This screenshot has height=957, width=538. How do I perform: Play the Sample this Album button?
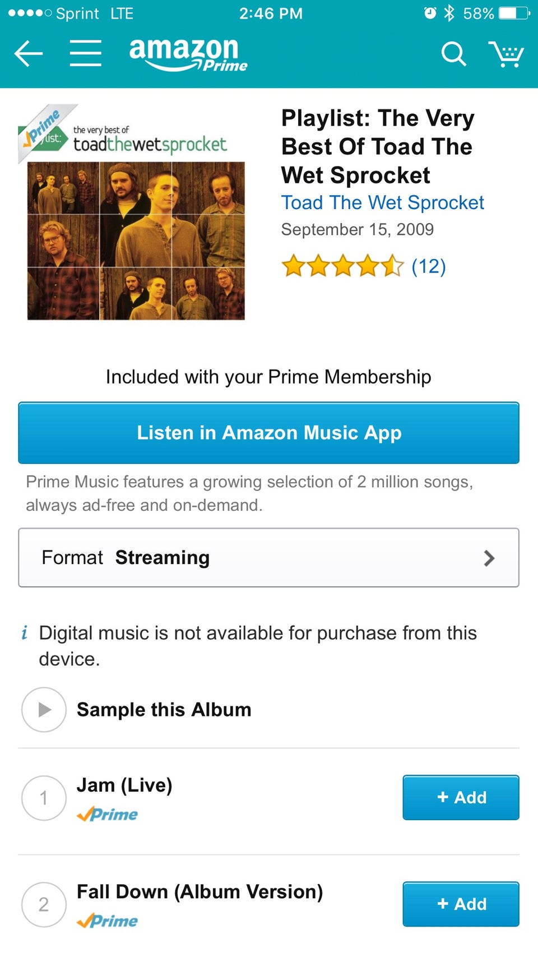[x=44, y=710]
